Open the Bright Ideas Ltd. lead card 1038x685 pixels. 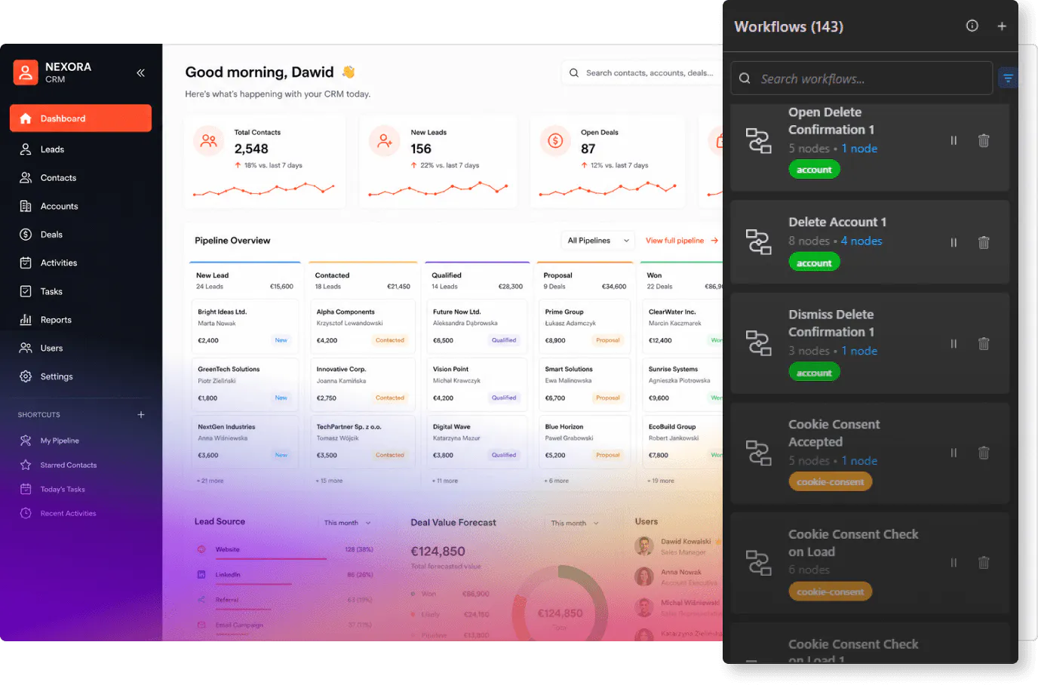point(245,326)
